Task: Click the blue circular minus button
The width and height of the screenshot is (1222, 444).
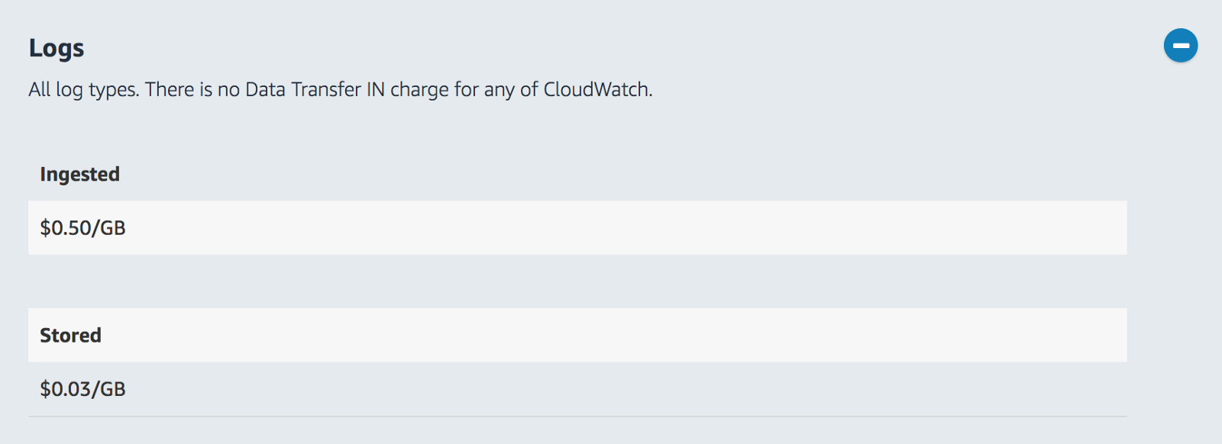Action: [x=1181, y=46]
